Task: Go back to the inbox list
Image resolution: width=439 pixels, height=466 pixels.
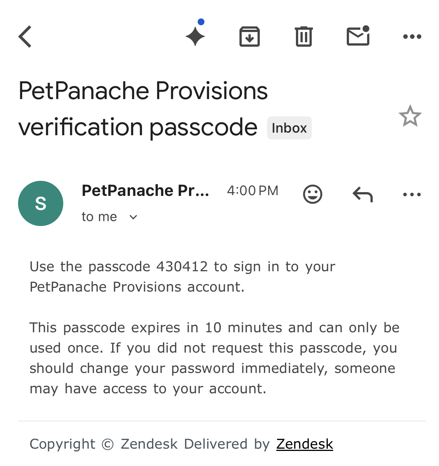Action: 25,37
